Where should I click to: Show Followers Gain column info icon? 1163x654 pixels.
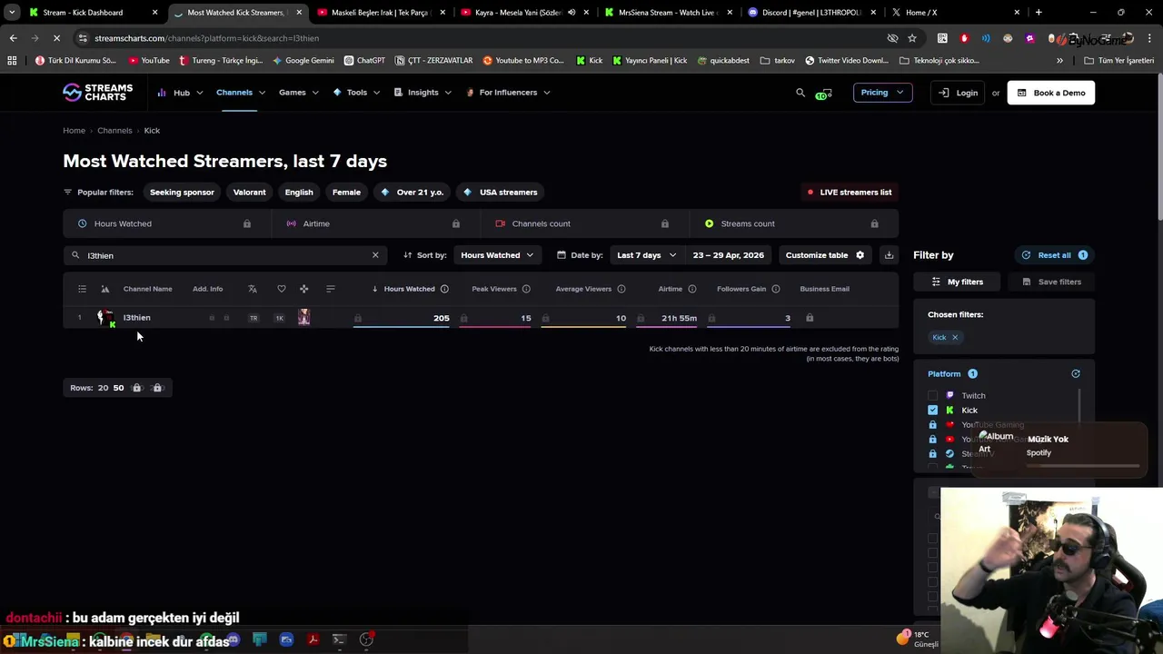point(776,289)
